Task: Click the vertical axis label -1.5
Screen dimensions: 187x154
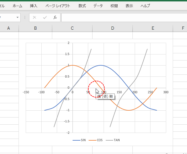Action: (67, 121)
